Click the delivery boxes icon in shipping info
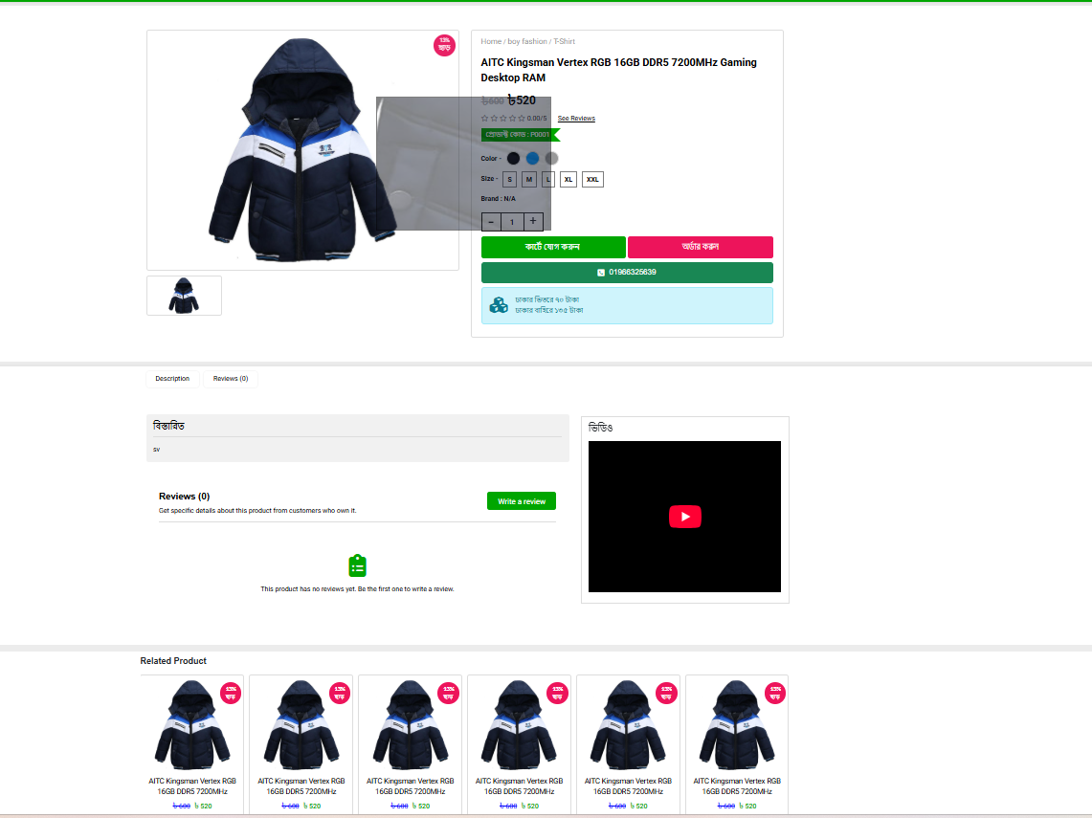The image size is (1092, 818). coord(499,305)
